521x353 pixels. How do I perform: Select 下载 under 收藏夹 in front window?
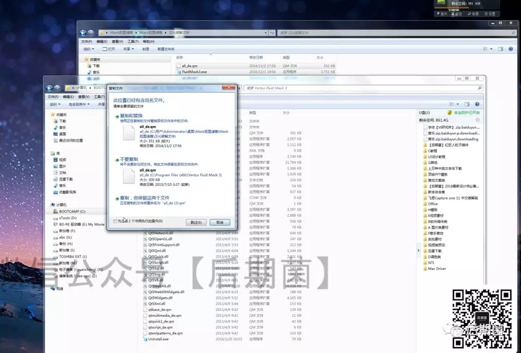coord(62,121)
